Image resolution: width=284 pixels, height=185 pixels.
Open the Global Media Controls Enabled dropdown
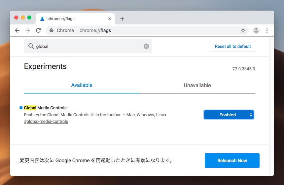click(x=229, y=115)
